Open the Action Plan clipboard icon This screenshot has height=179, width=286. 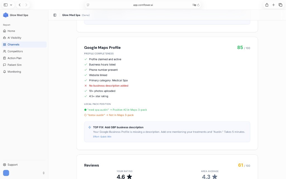point(4,58)
